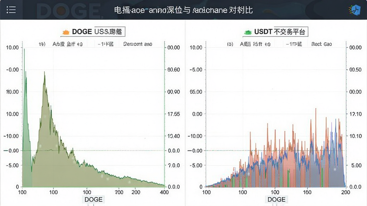
Task: Click the blue shield icon in header
Action: [x=355, y=10]
